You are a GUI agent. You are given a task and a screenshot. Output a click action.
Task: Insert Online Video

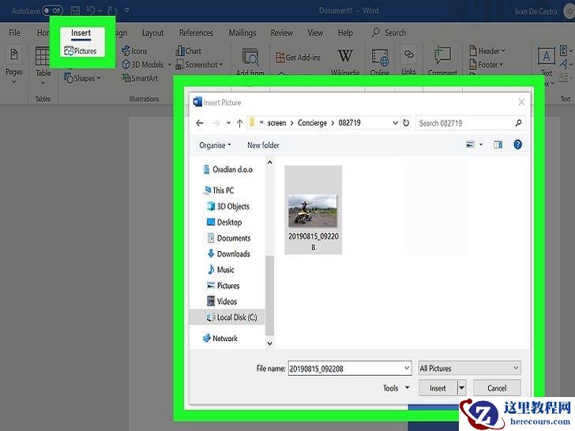[x=380, y=62]
